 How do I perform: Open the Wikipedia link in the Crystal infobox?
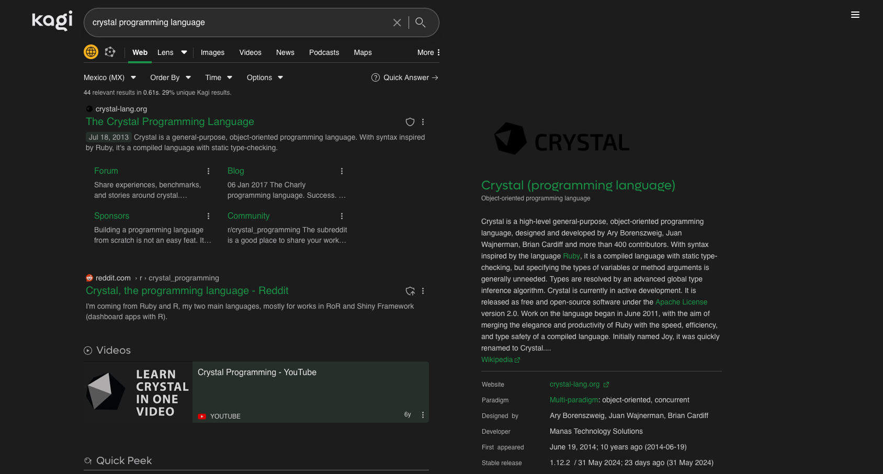point(497,359)
